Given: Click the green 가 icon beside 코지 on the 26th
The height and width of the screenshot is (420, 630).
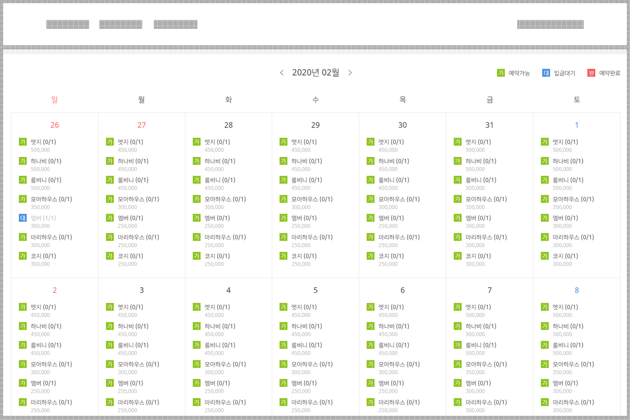Looking at the screenshot, I should click(x=23, y=256).
